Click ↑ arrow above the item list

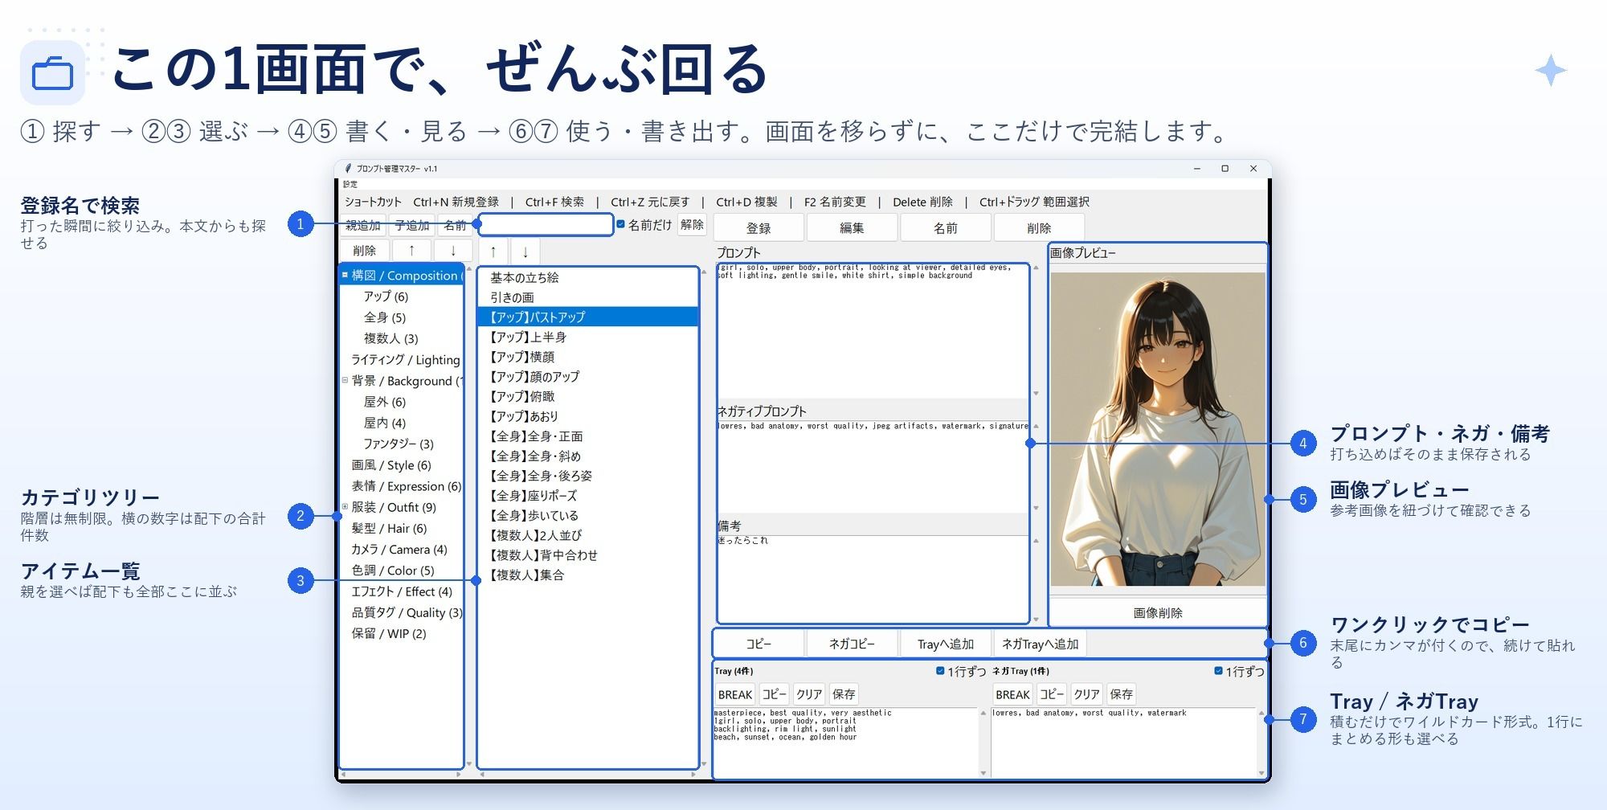pos(493,252)
